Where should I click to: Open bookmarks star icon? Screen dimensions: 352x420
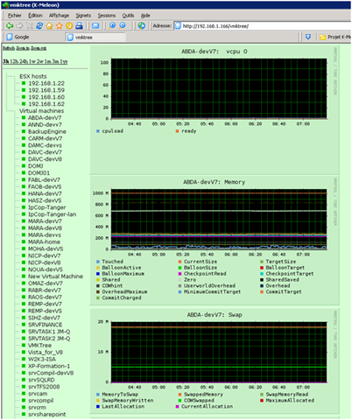(x=60, y=26)
